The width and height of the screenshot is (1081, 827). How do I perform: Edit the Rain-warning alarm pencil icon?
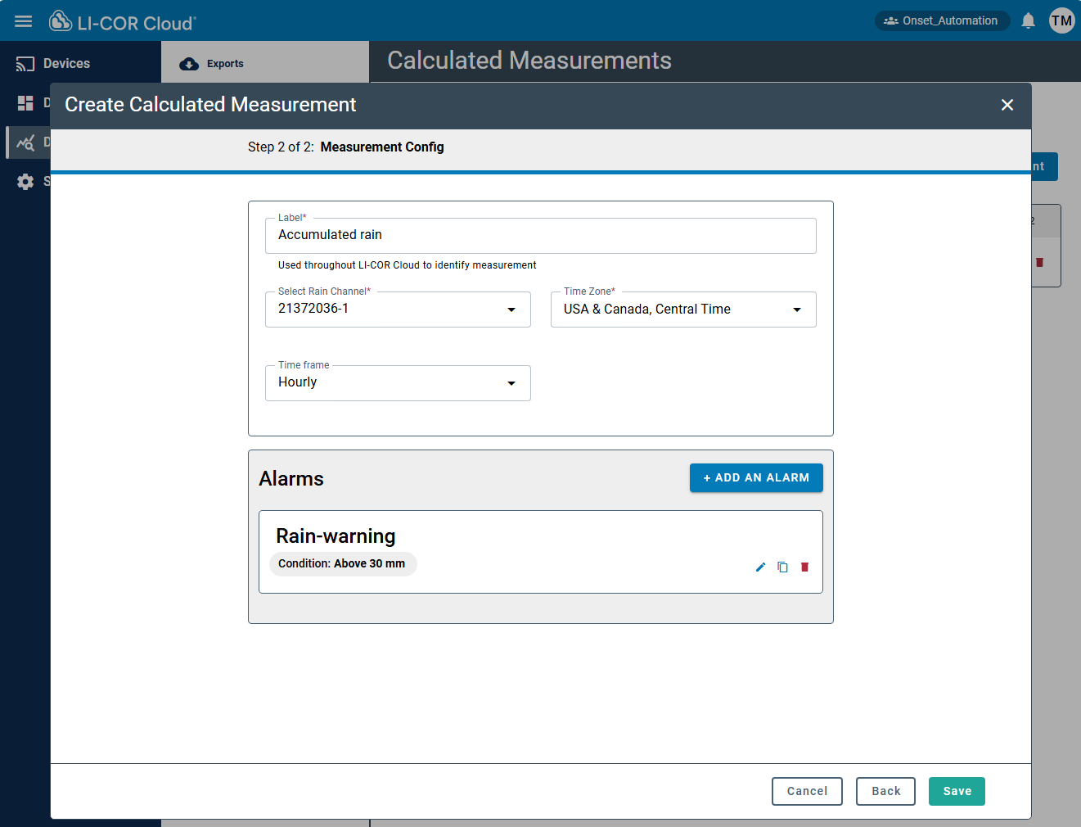click(760, 567)
